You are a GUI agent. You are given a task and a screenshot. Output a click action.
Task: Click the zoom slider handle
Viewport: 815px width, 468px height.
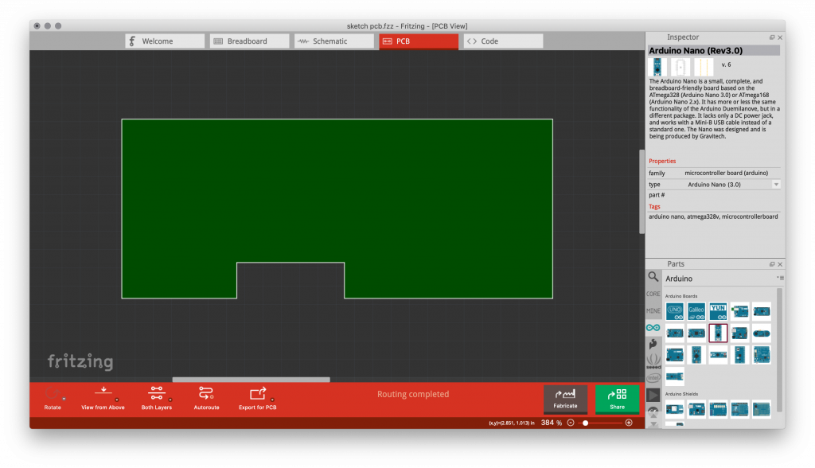[x=585, y=423]
